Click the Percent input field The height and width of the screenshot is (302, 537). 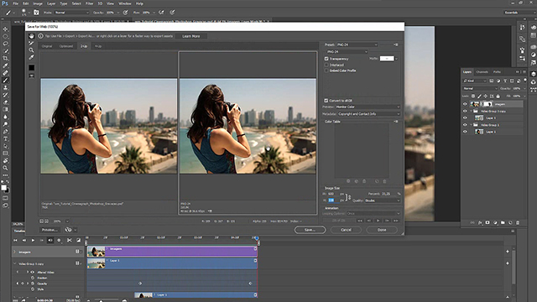pos(388,194)
